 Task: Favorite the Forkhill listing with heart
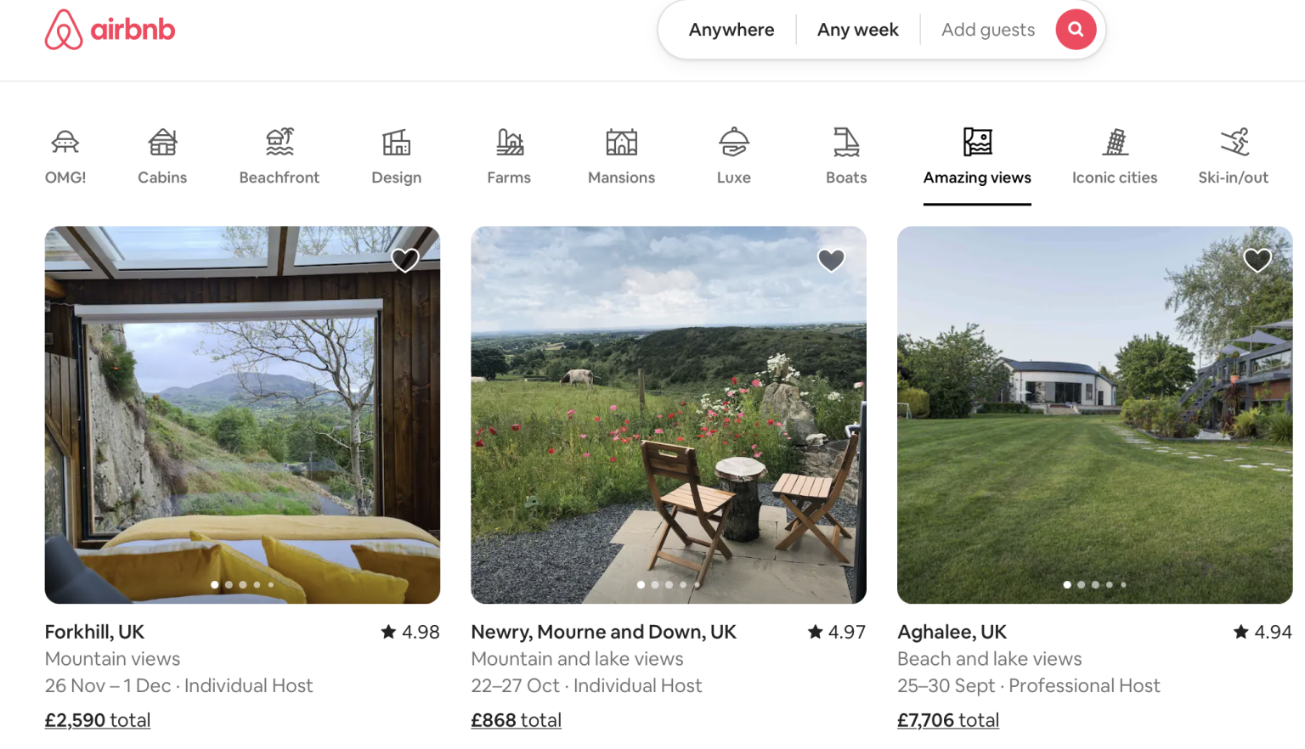point(405,260)
